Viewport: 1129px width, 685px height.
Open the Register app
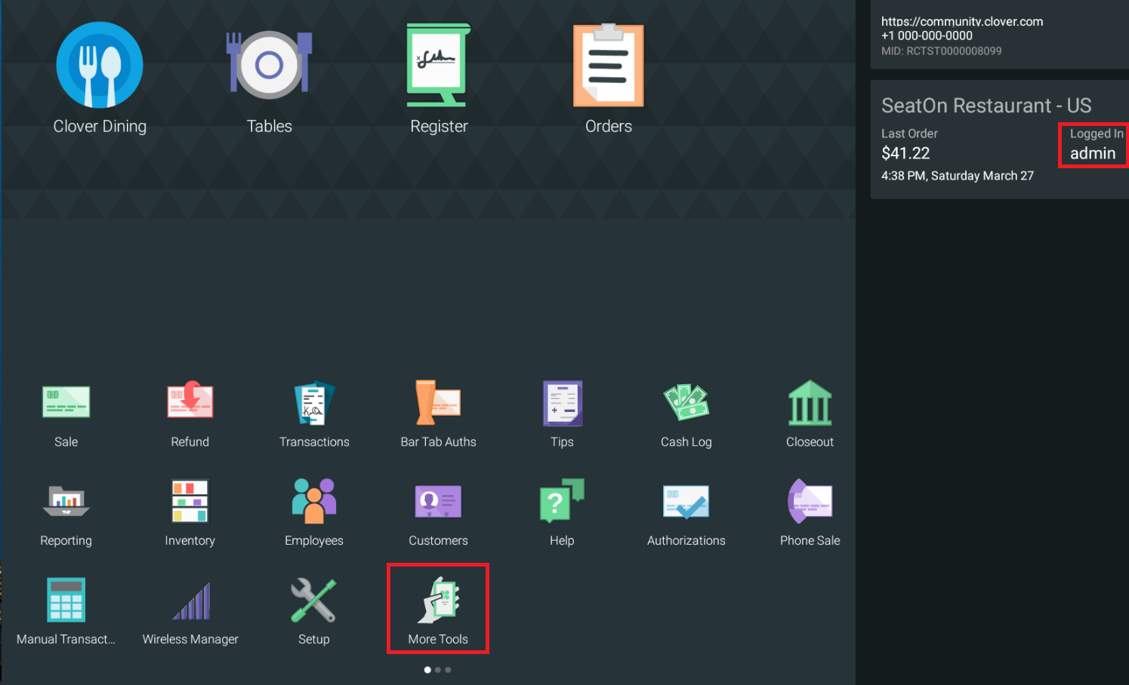(438, 66)
